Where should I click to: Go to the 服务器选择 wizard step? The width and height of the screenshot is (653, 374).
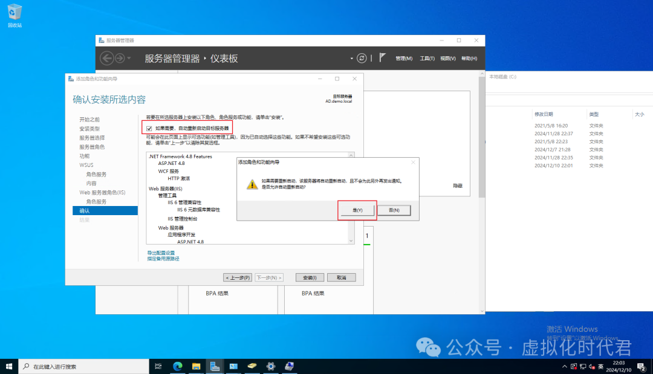(x=92, y=138)
